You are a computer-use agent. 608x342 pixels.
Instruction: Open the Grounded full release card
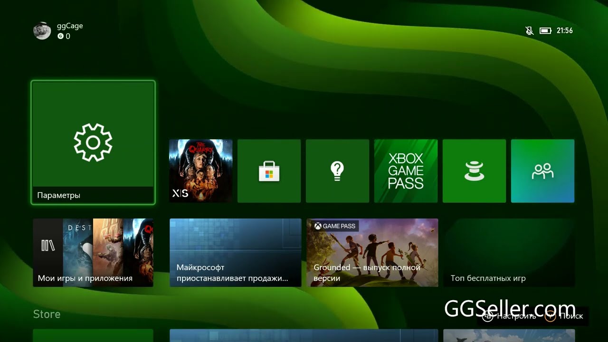click(x=372, y=253)
